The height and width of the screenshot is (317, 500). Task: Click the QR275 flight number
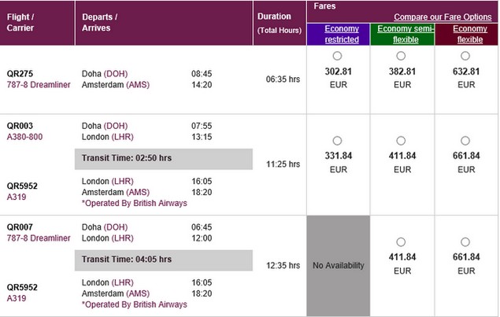pos(20,74)
